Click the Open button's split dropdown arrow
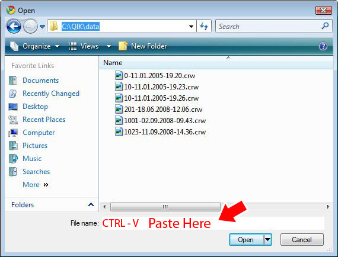The width and height of the screenshot is (338, 257). (x=267, y=240)
